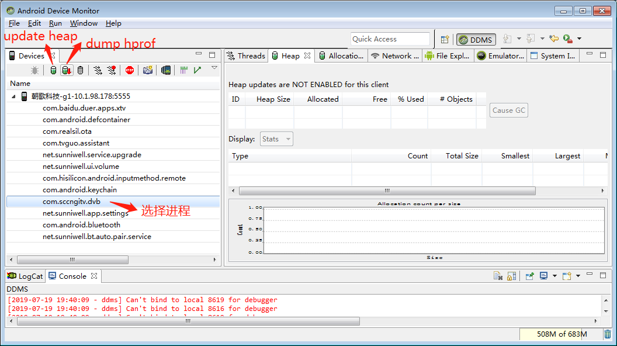Run garbage collector via status bar trash icon
This screenshot has height=346, width=617.
click(608, 334)
